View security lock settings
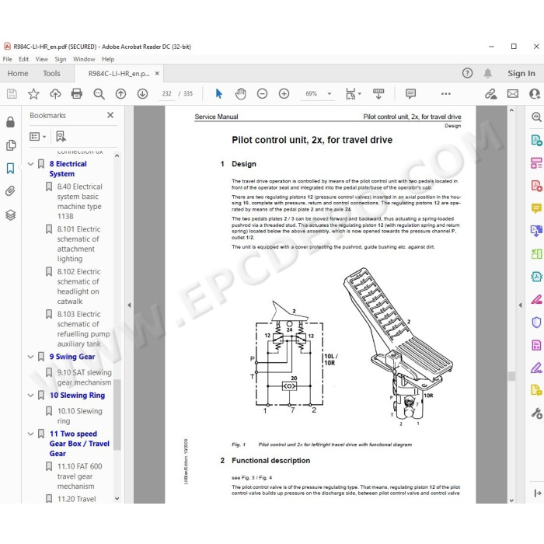The image size is (544, 544). (10, 122)
